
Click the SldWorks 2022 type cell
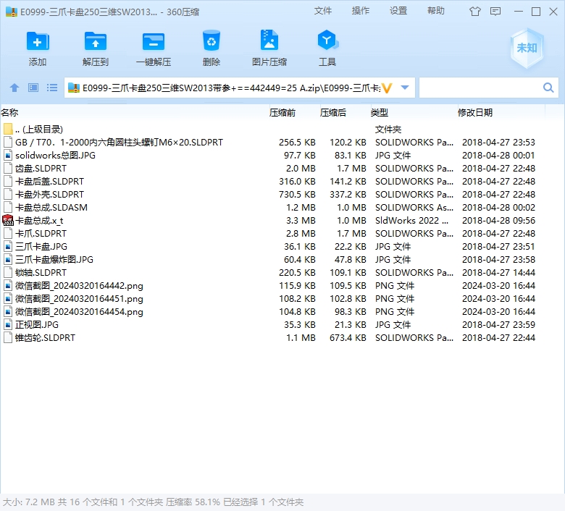coord(411,220)
